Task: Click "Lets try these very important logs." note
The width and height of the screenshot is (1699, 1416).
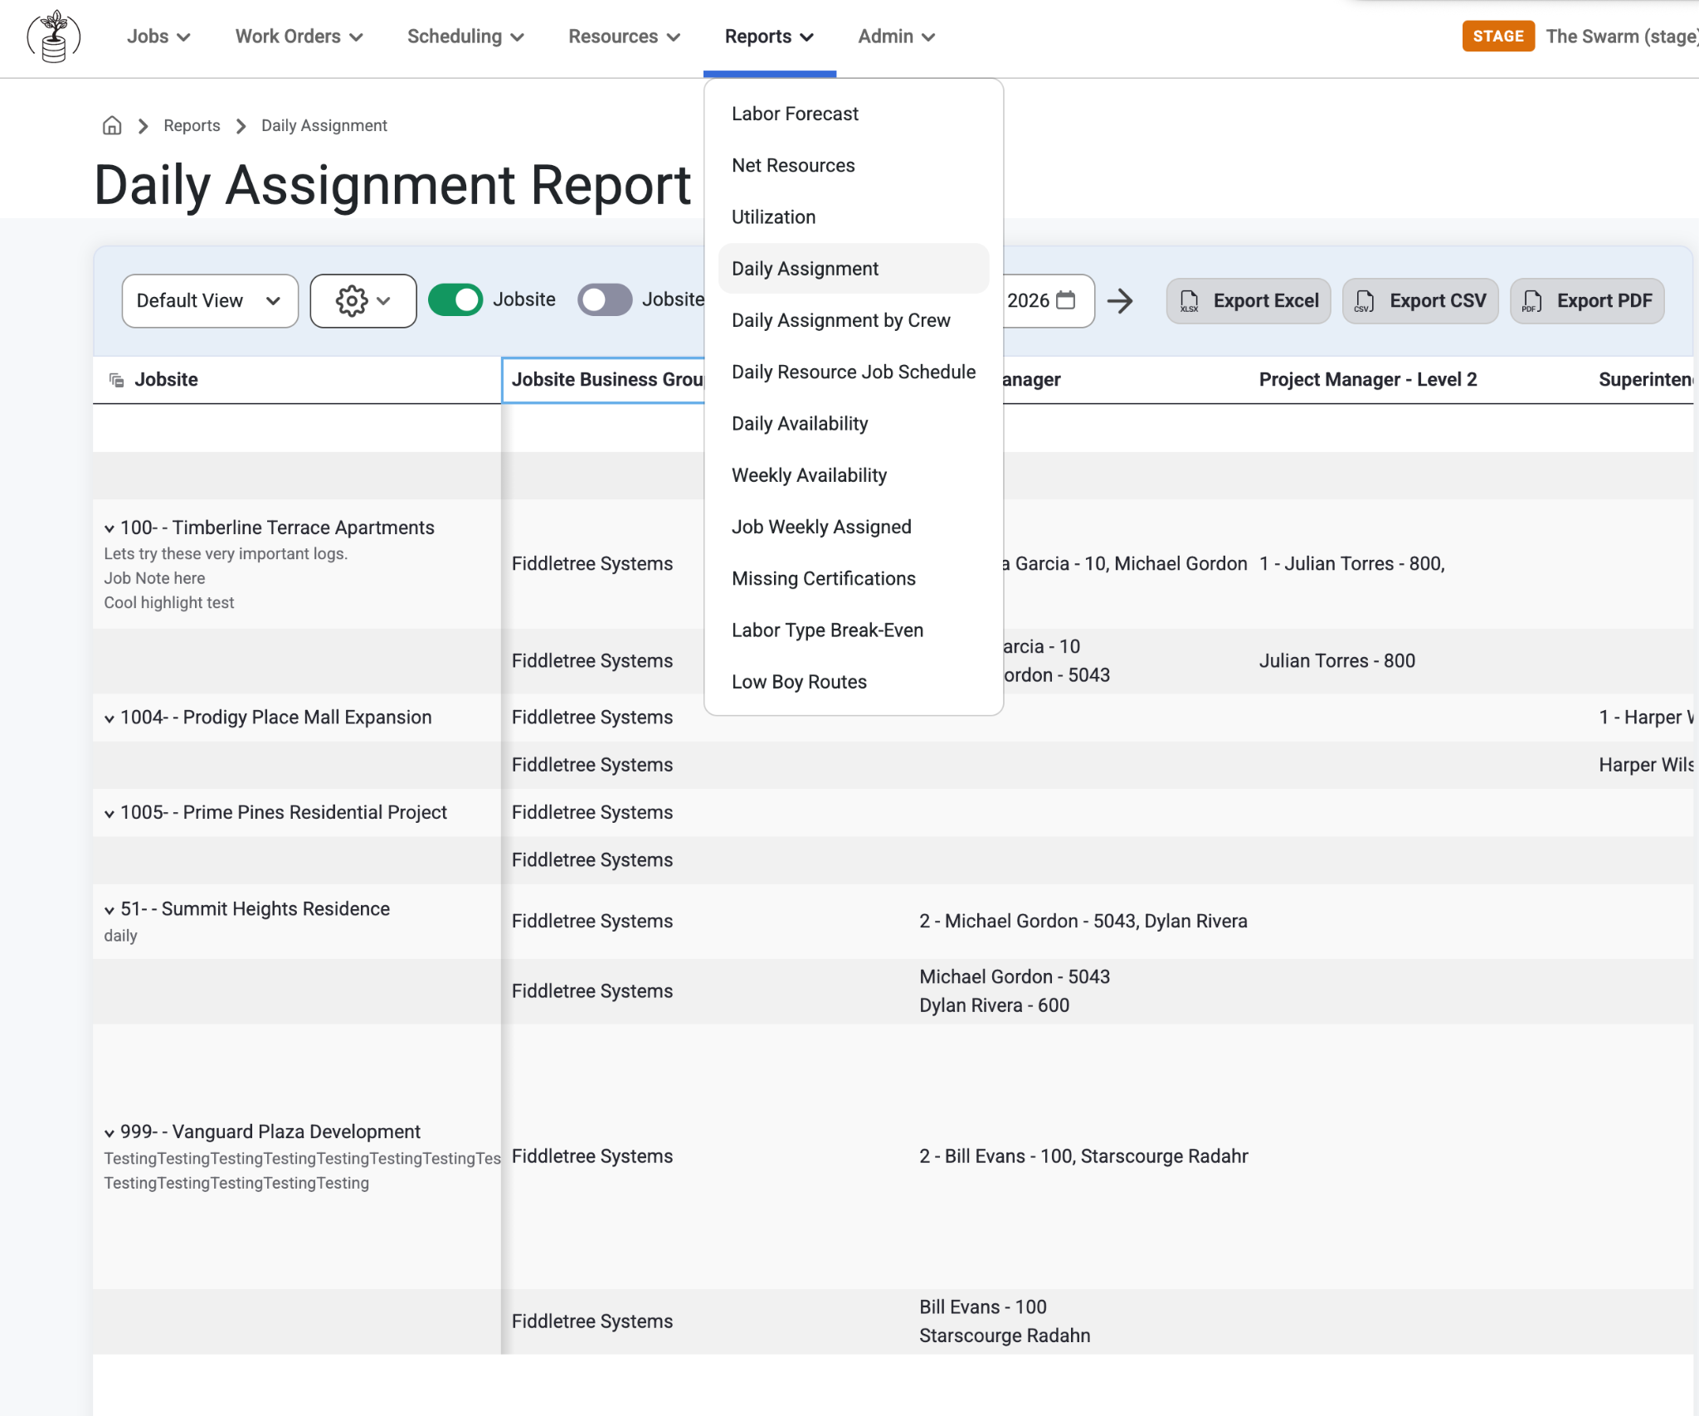Action: (x=226, y=553)
